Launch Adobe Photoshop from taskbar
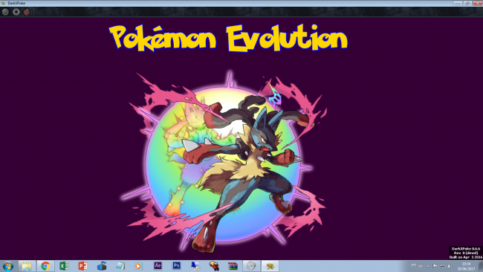Image resolution: width=483 pixels, height=272 pixels. coord(177,265)
